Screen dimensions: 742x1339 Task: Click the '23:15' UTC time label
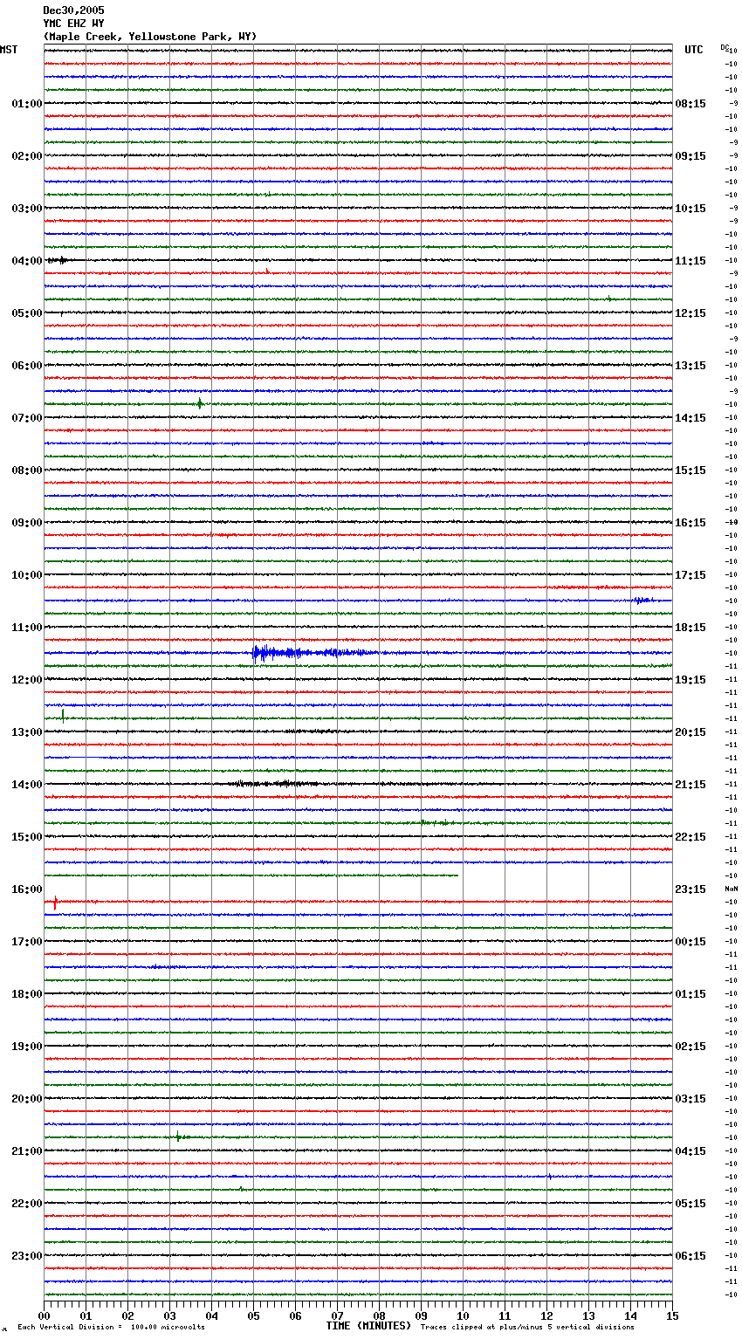690,889
